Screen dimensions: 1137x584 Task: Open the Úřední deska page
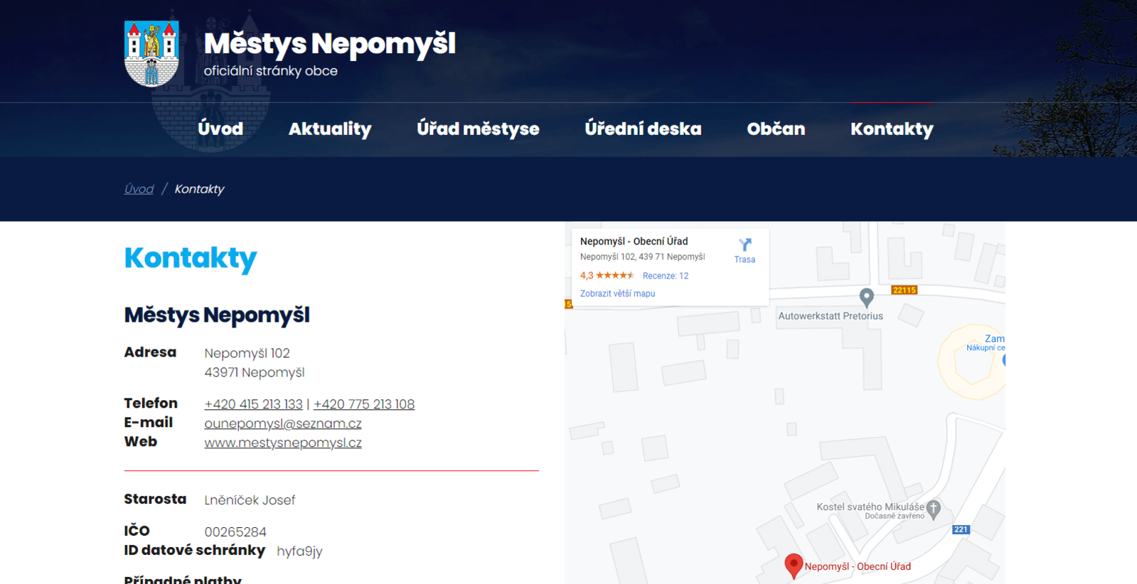coord(643,129)
